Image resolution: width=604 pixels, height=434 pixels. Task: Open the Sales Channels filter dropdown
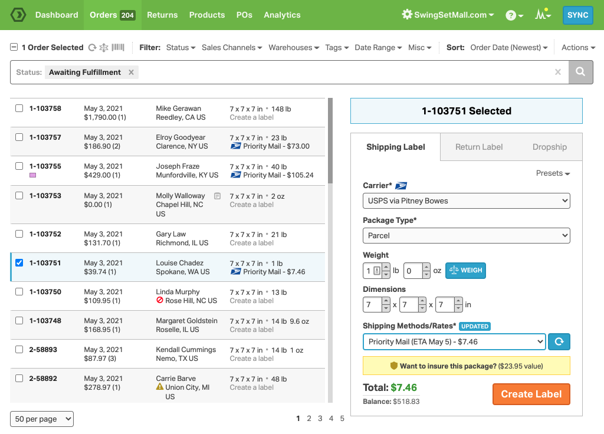click(232, 47)
